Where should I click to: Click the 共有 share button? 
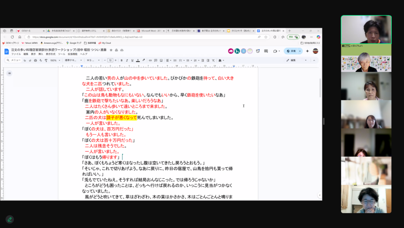click(x=291, y=51)
